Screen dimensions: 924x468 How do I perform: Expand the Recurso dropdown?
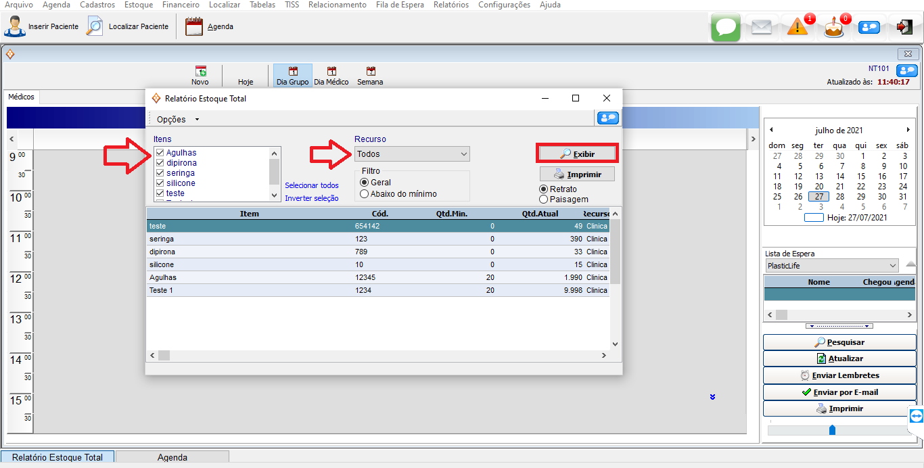(463, 154)
